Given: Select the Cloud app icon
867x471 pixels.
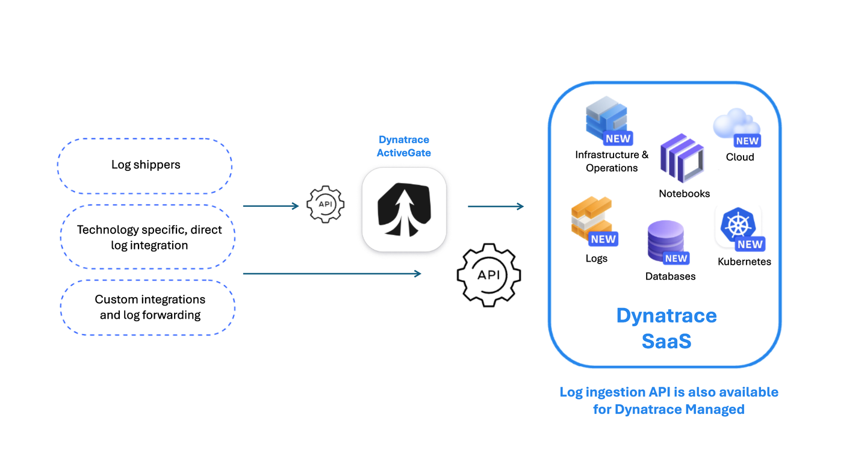Looking at the screenshot, I should point(737,128).
